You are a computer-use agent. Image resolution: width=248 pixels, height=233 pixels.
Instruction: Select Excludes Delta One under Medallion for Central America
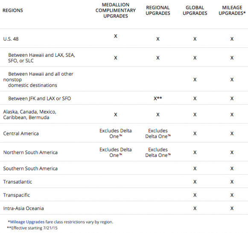[x=115, y=134]
